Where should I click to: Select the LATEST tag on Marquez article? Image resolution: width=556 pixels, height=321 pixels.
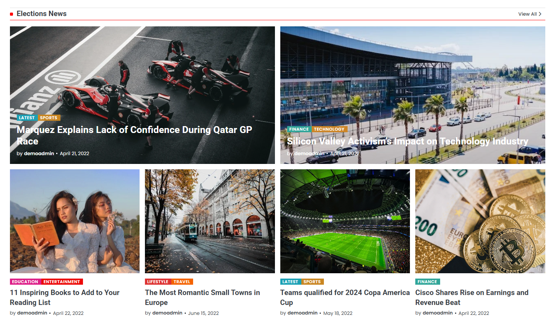tap(27, 118)
